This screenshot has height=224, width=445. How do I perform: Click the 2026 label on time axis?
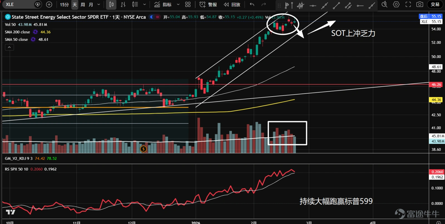[196, 223]
